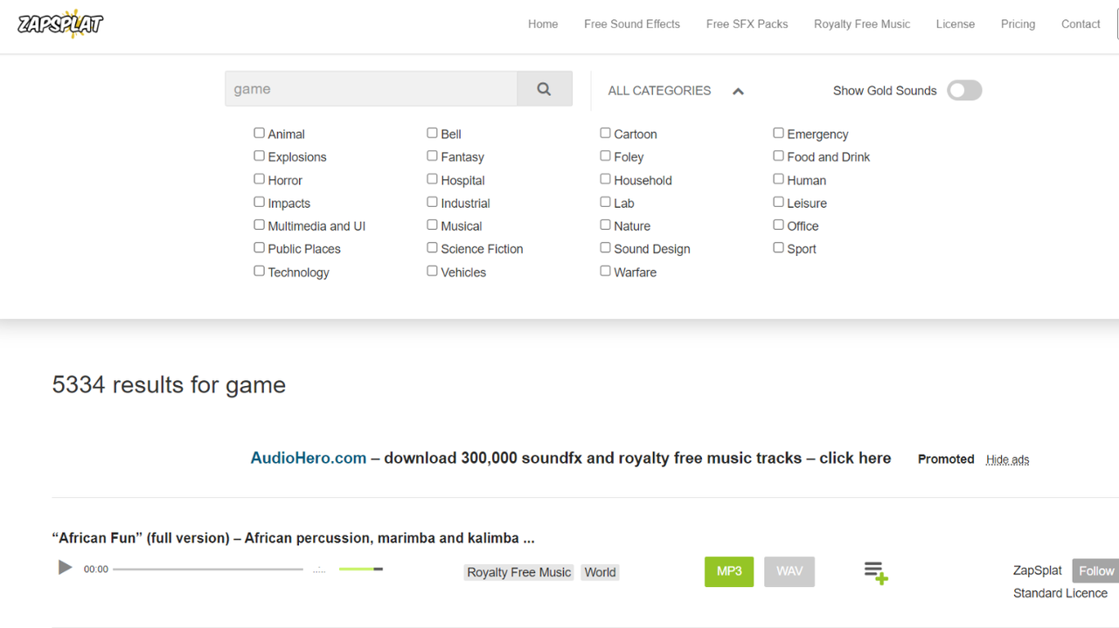The image size is (1119, 628).
Task: Check the Technology category checkbox
Action: [x=260, y=271]
